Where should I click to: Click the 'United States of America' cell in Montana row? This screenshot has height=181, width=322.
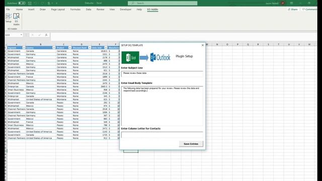click(41, 100)
